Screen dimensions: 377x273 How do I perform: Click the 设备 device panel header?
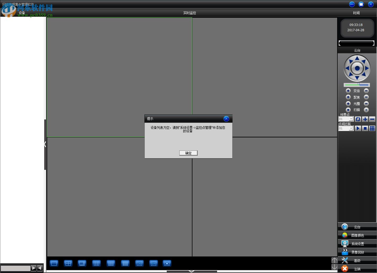(x=22, y=13)
